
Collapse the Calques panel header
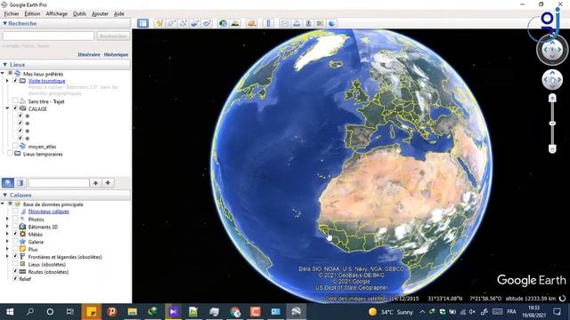click(x=5, y=195)
